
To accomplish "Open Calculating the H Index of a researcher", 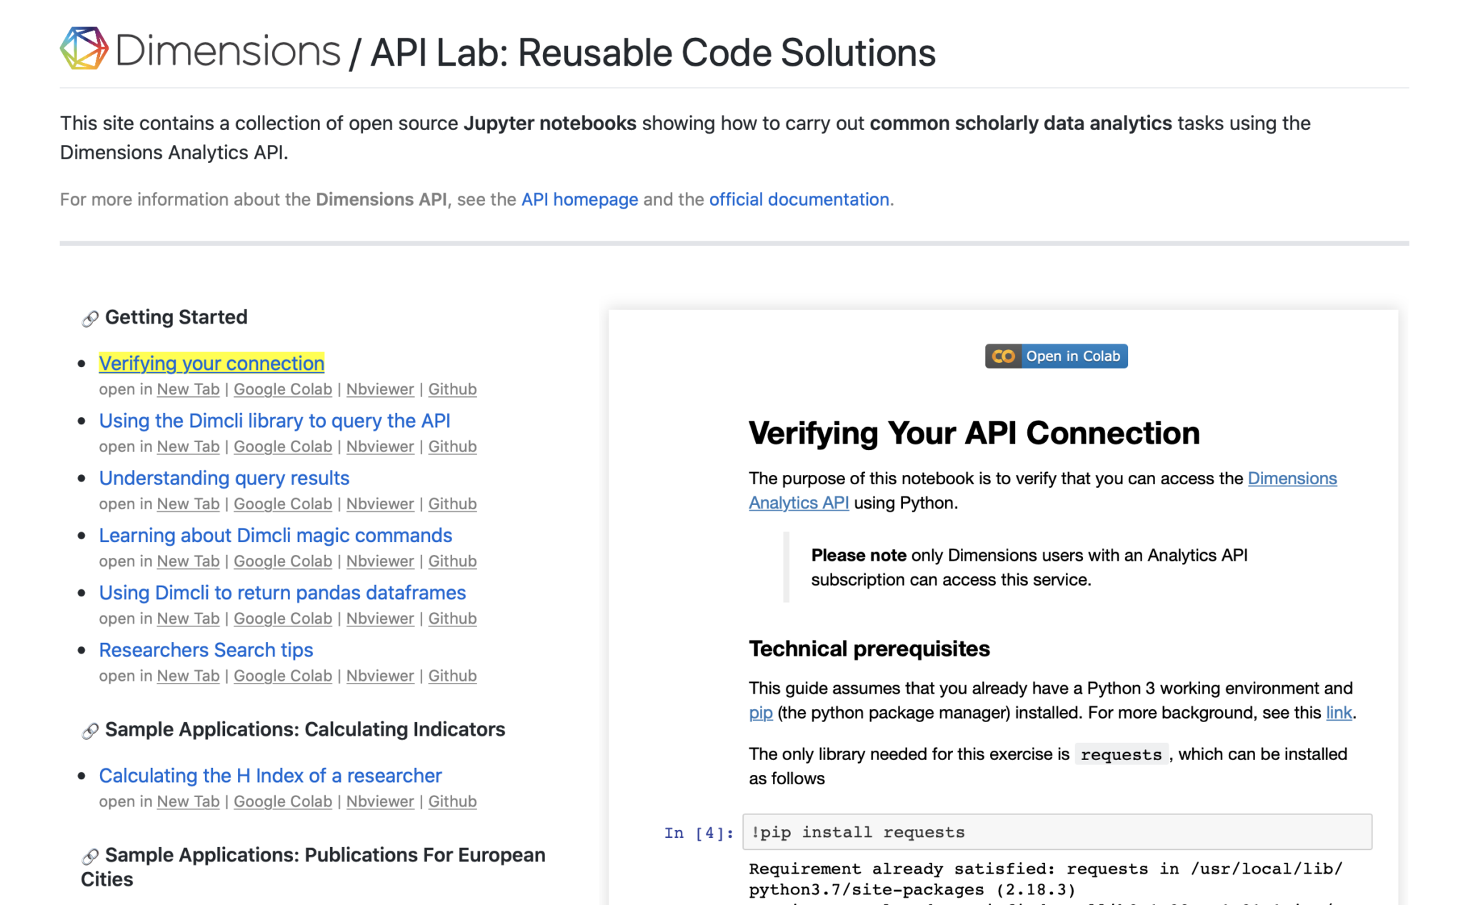I will click(270, 776).
